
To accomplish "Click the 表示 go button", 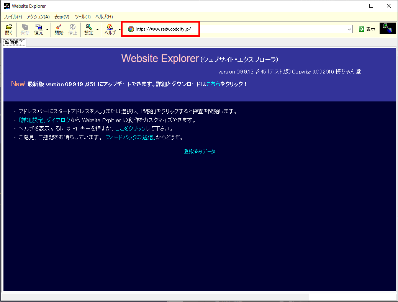I will coord(367,29).
